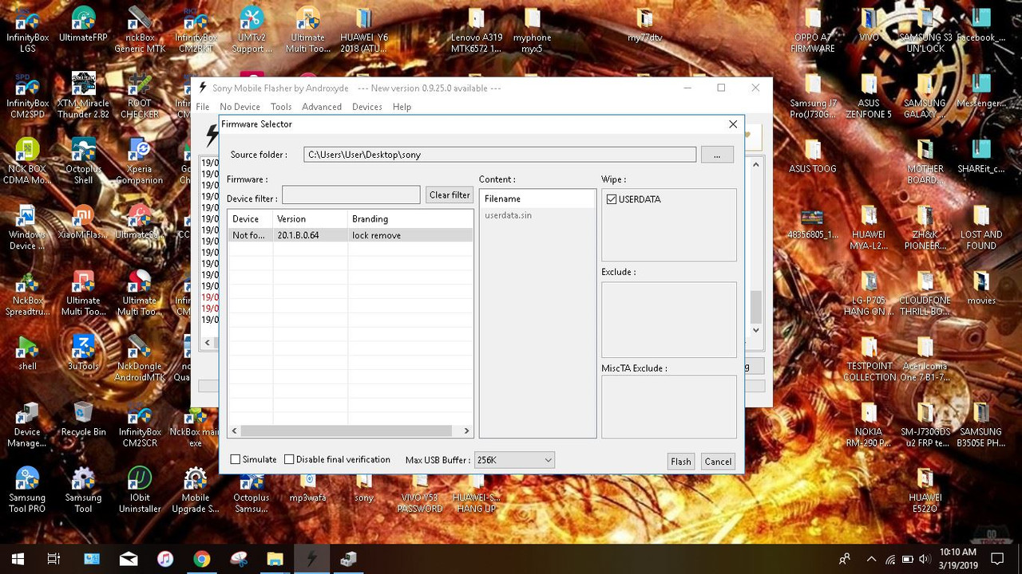Open Task View on the taskbar

53,559
